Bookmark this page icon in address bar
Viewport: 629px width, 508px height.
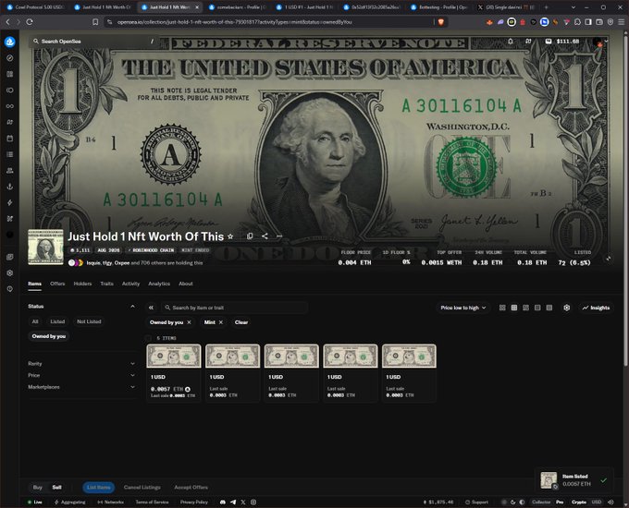click(x=95, y=22)
